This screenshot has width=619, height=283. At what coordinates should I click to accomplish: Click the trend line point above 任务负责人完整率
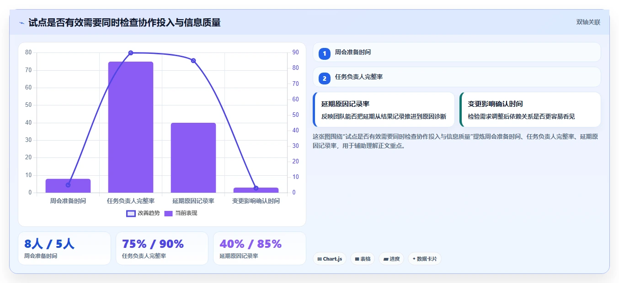131,53
